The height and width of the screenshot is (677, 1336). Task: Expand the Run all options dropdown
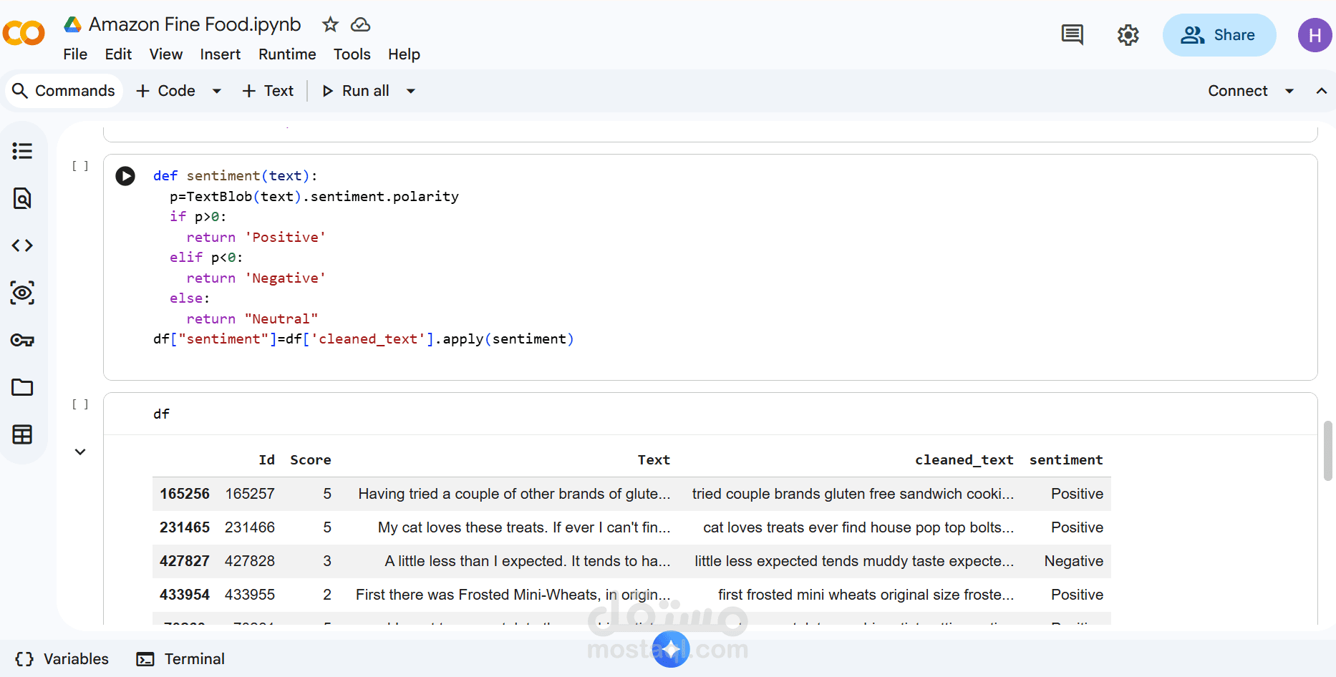pos(411,91)
